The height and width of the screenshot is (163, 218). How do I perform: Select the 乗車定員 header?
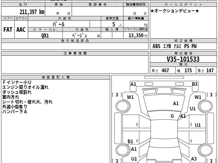point(112,18)
